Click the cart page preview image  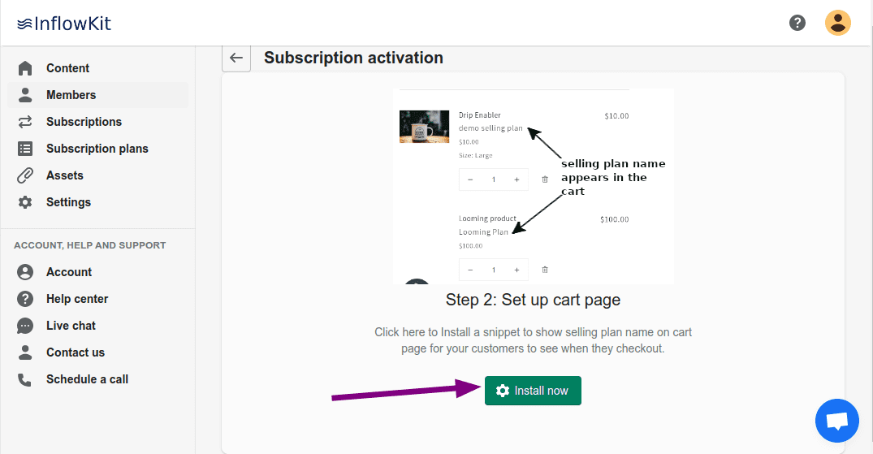pyautogui.click(x=533, y=186)
